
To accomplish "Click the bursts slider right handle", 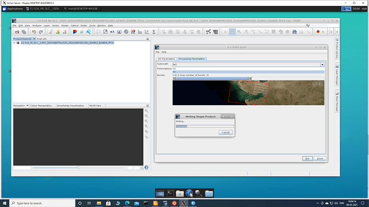I will [250, 78].
